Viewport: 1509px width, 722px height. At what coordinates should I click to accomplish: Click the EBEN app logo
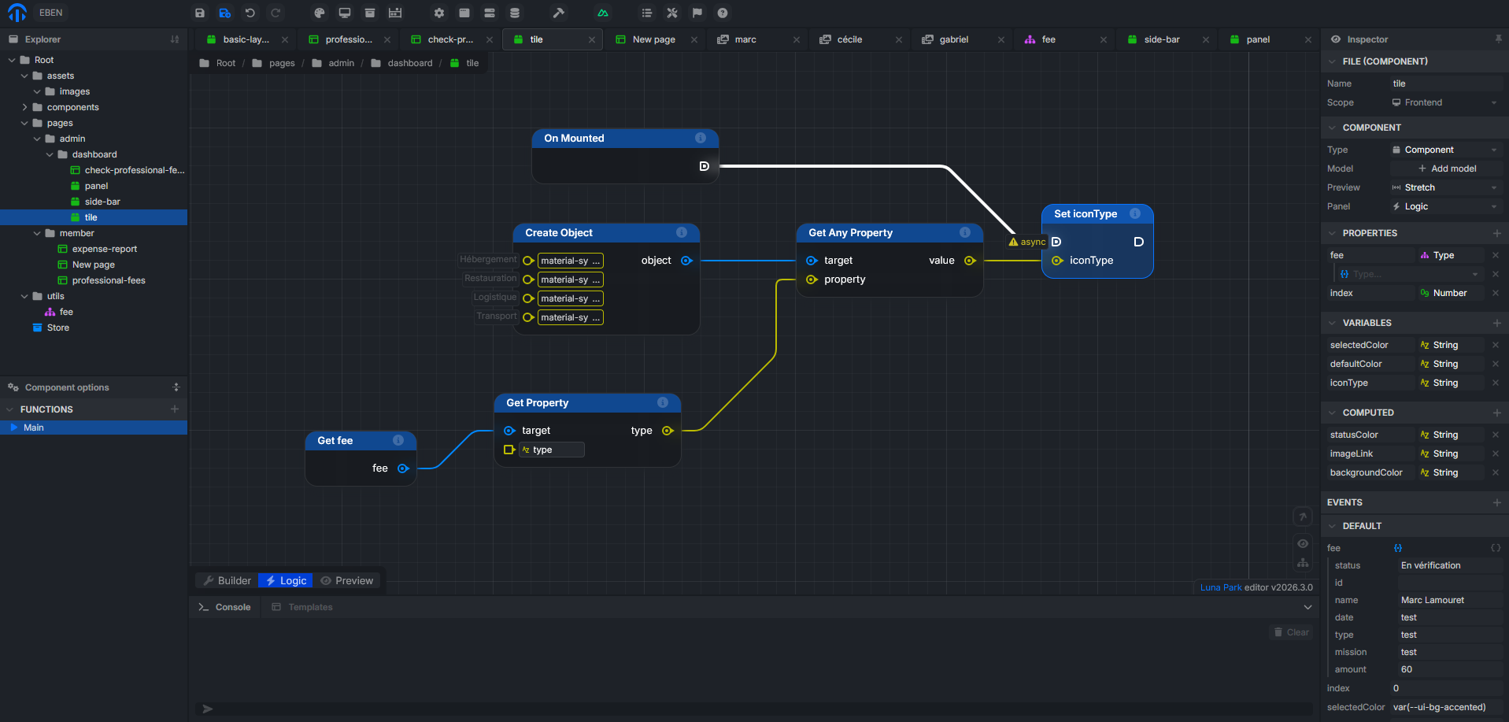(x=17, y=13)
